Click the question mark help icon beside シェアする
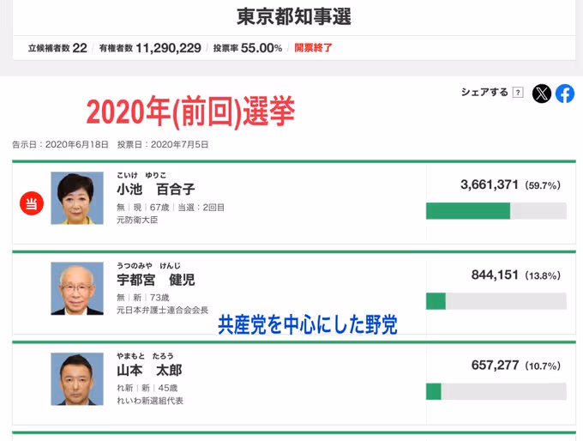 click(x=518, y=93)
